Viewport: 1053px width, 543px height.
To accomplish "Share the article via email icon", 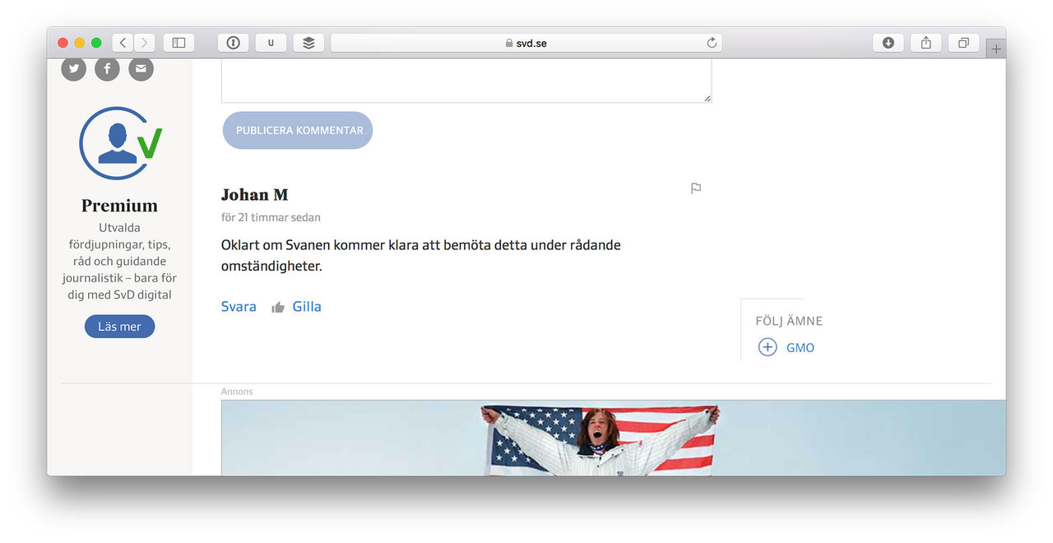I will [x=141, y=69].
